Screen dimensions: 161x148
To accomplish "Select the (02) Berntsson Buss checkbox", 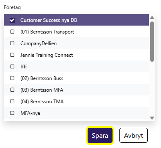I will [x=12, y=78].
